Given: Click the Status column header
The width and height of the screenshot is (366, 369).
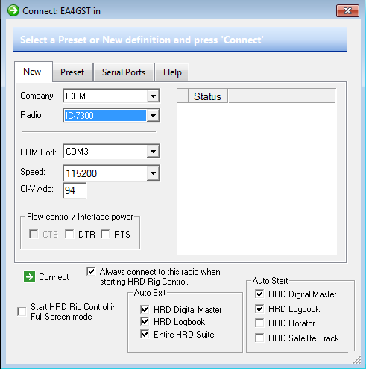Looking at the screenshot, I should click(x=208, y=96).
